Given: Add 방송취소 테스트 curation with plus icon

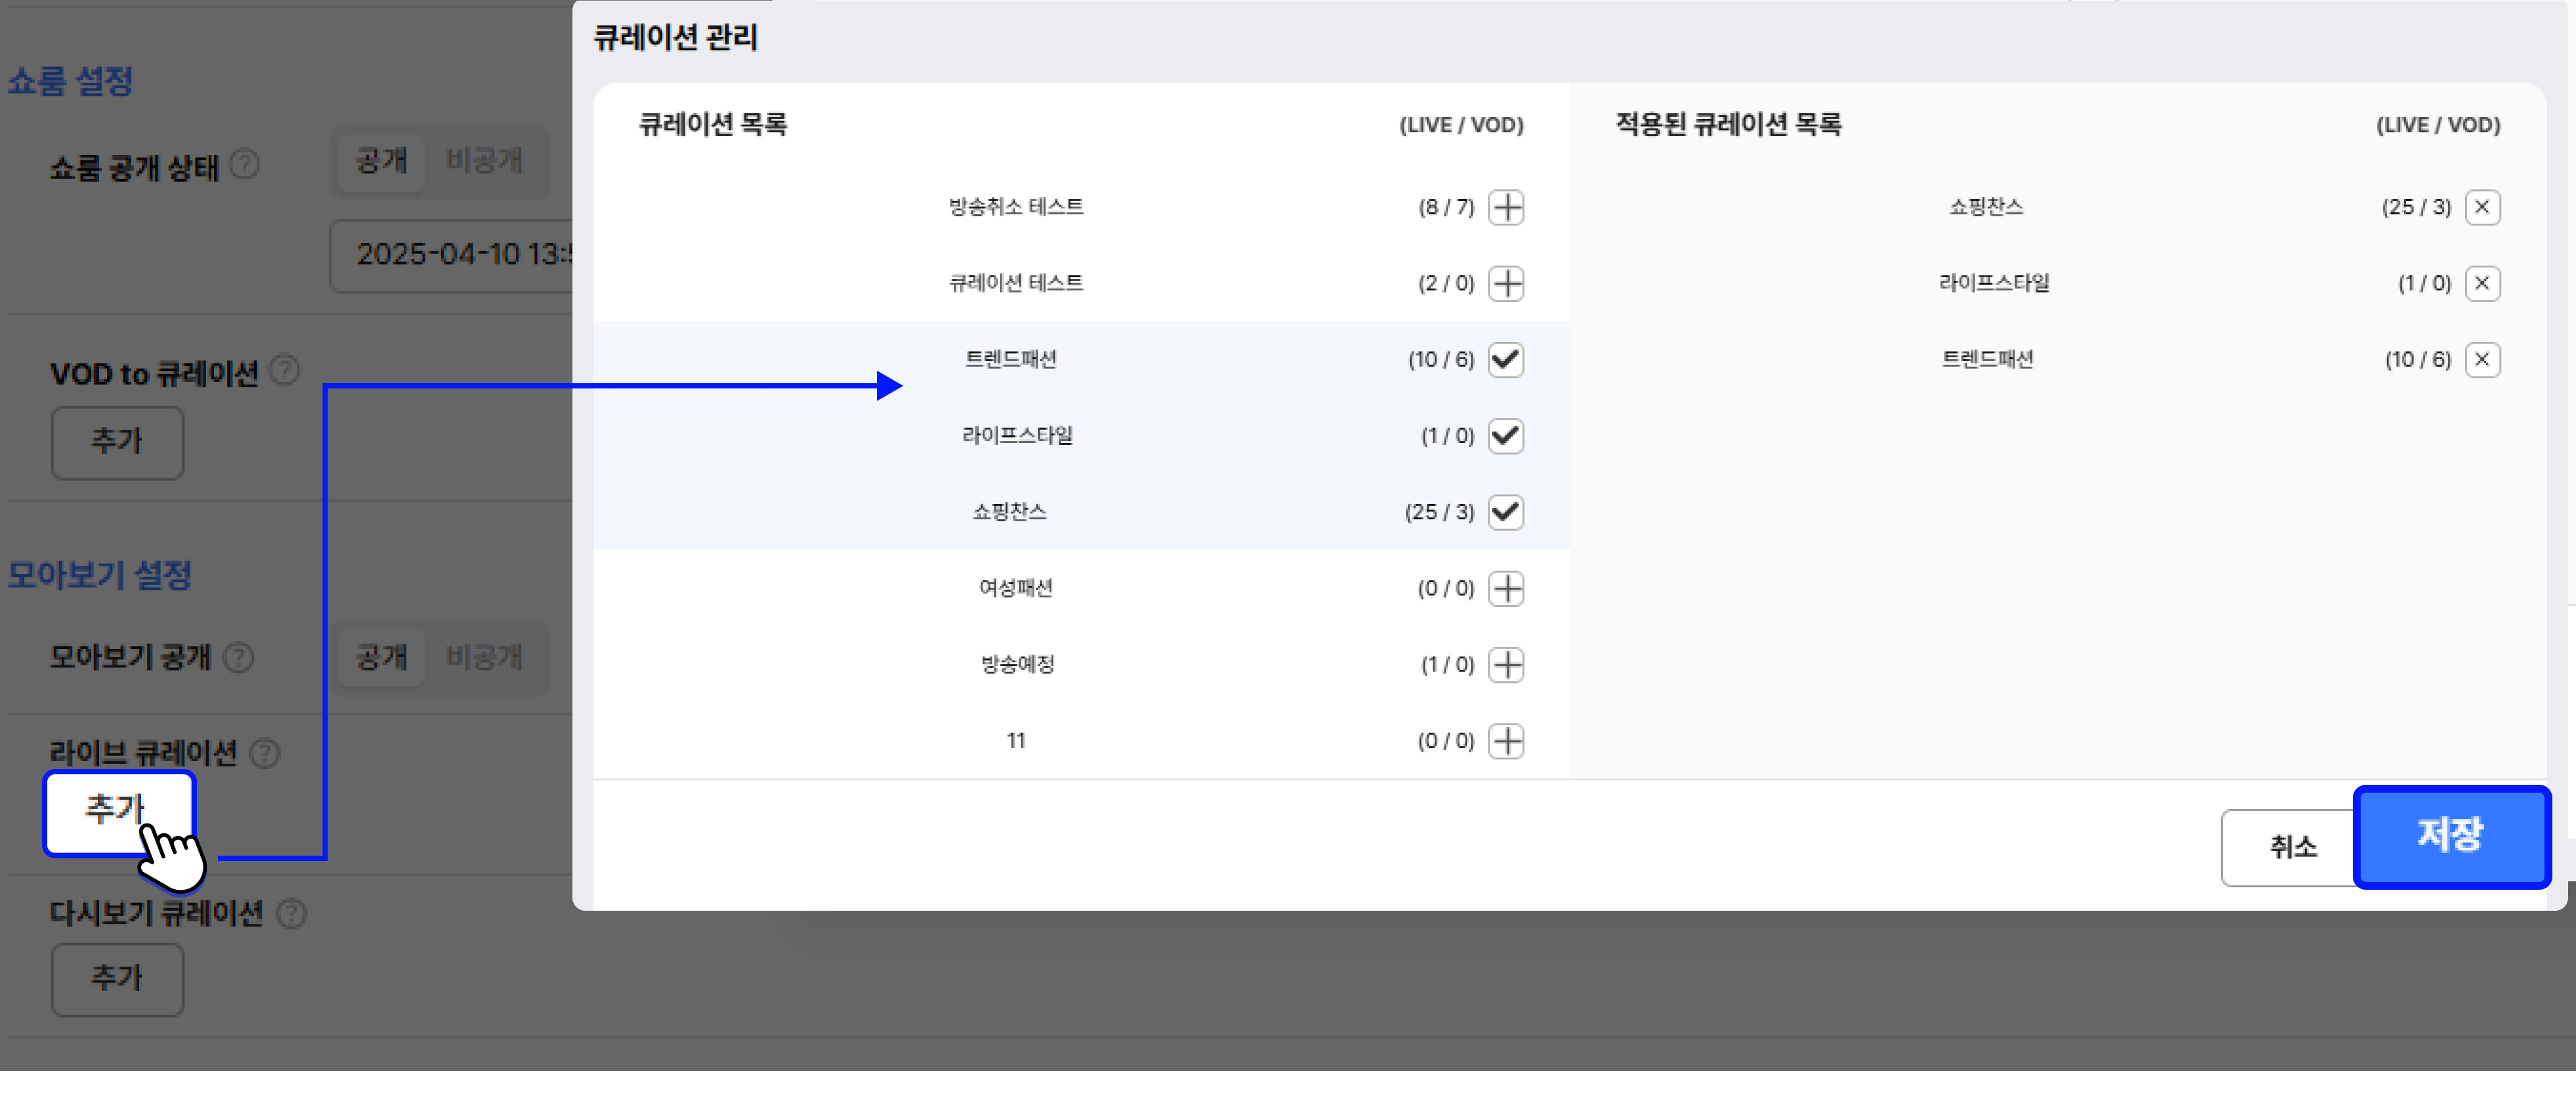Looking at the screenshot, I should (x=1506, y=208).
